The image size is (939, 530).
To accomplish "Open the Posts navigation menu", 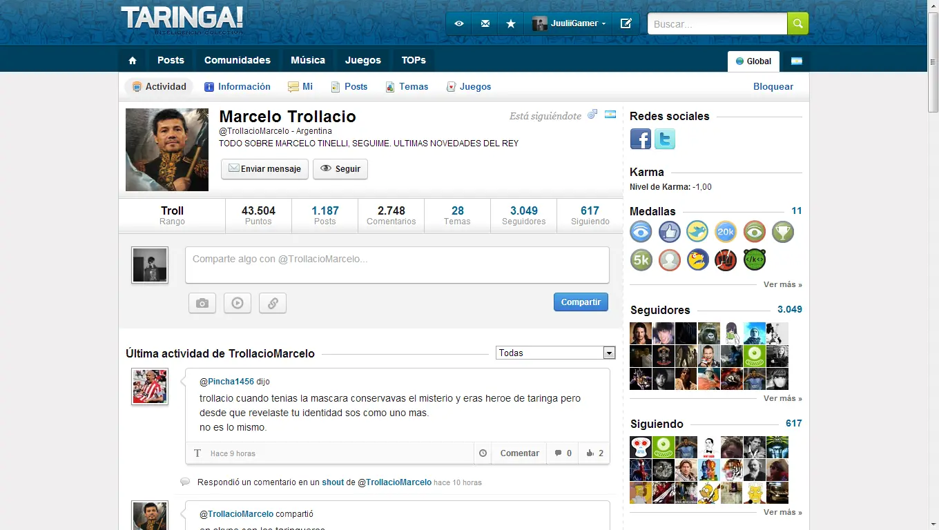I will click(x=171, y=60).
